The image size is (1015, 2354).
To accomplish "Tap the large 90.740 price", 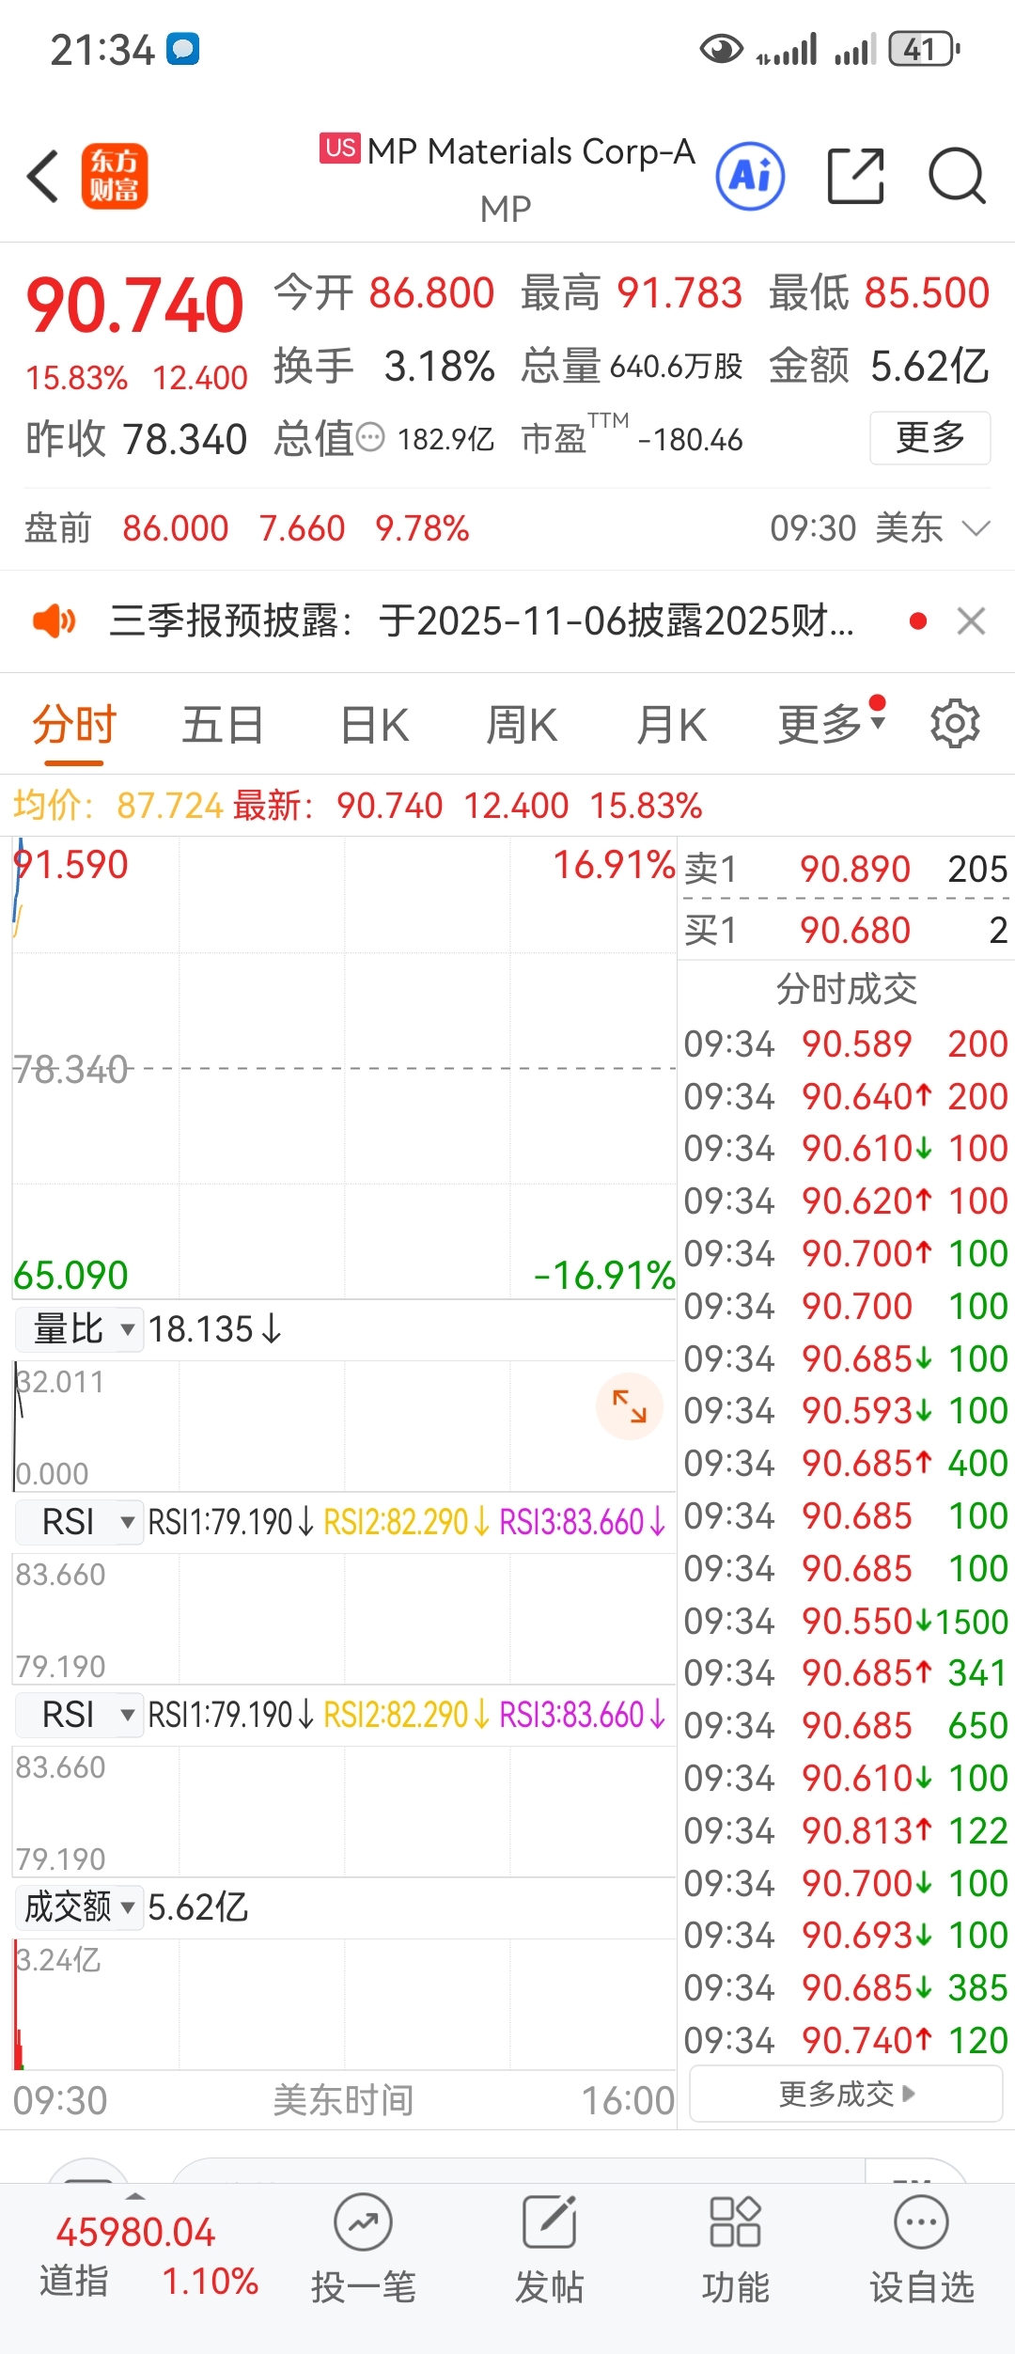I will [135, 306].
